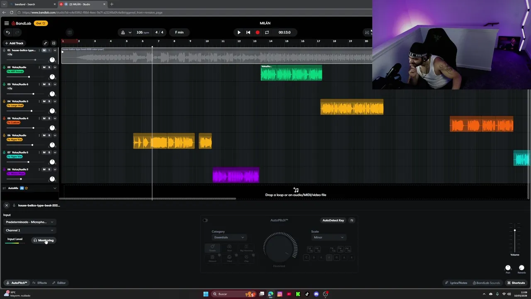This screenshot has height=299, width=531.
Task: Click the Add Track button
Action: point(14,43)
